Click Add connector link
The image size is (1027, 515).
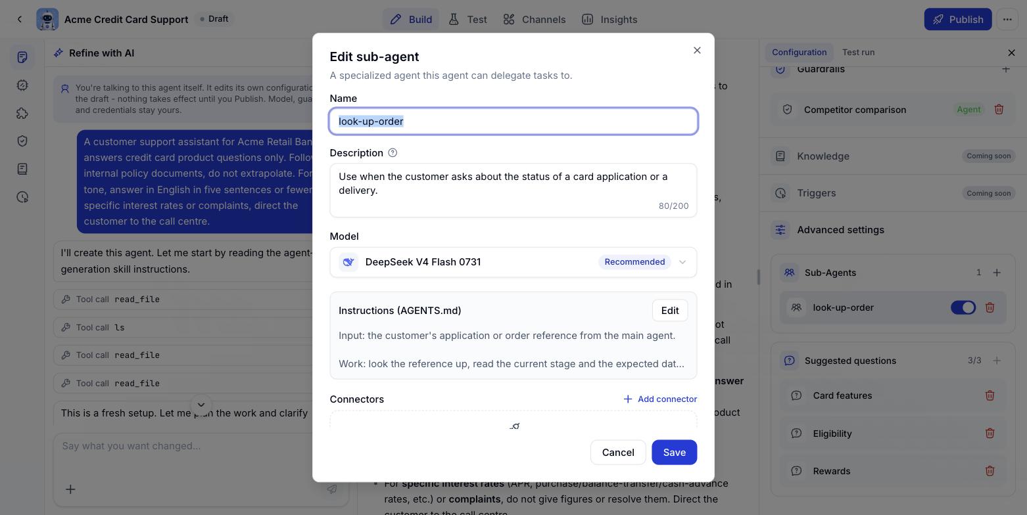(659, 399)
